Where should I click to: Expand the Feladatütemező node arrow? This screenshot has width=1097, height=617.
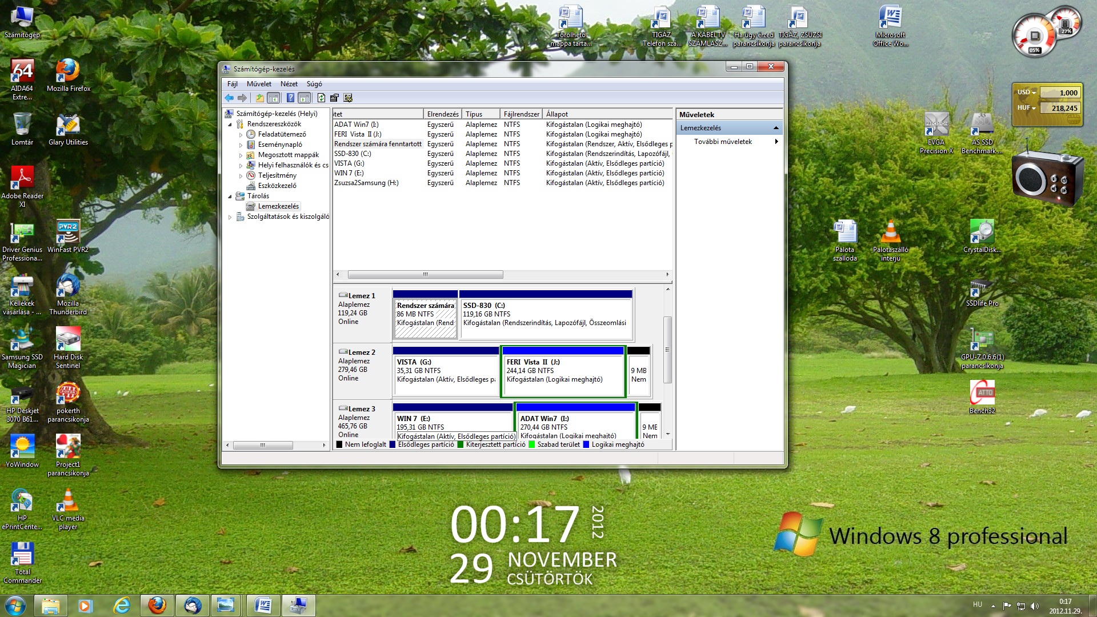click(x=241, y=134)
